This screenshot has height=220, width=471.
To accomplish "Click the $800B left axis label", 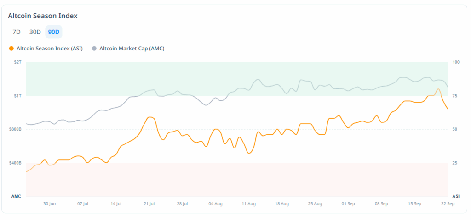I will point(15,129).
